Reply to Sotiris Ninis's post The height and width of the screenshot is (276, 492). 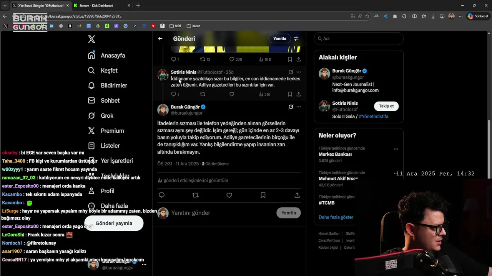pyautogui.click(x=175, y=94)
